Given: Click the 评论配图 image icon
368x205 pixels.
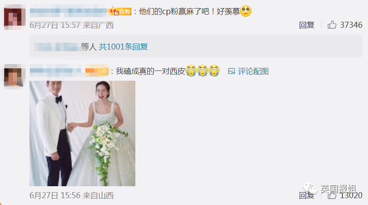Looking at the screenshot, I should [x=231, y=71].
